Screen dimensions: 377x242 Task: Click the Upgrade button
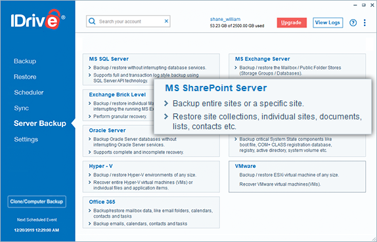(292, 22)
